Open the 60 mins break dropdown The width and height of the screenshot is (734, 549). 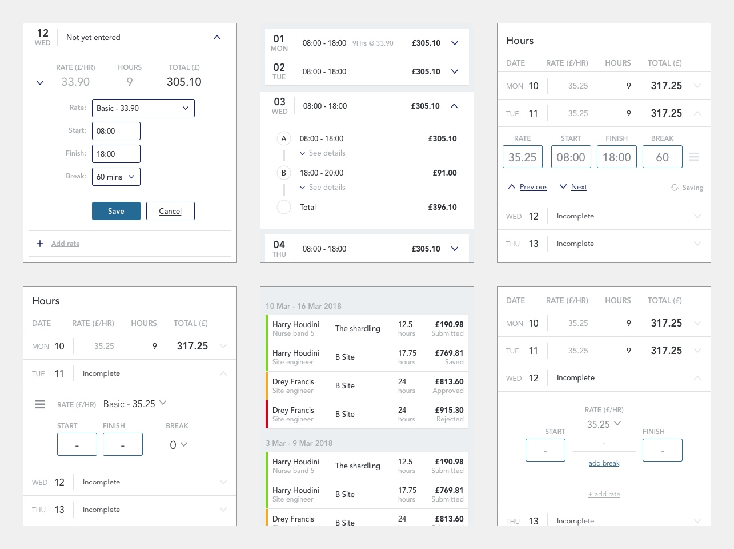point(116,177)
